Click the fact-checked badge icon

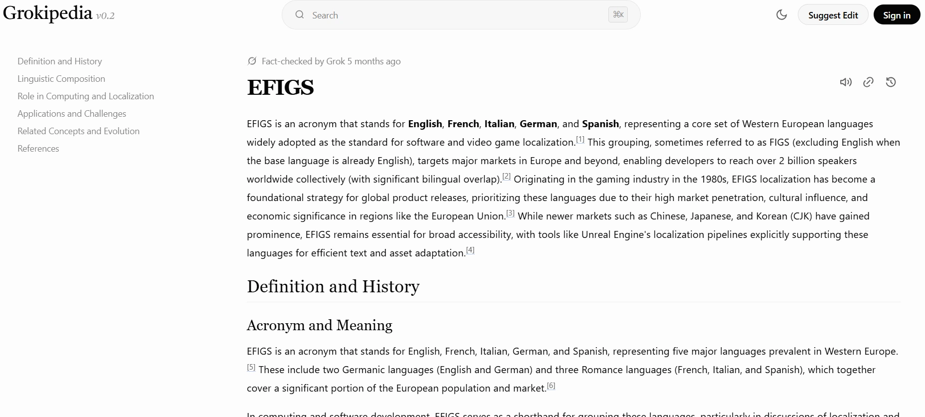coord(252,61)
